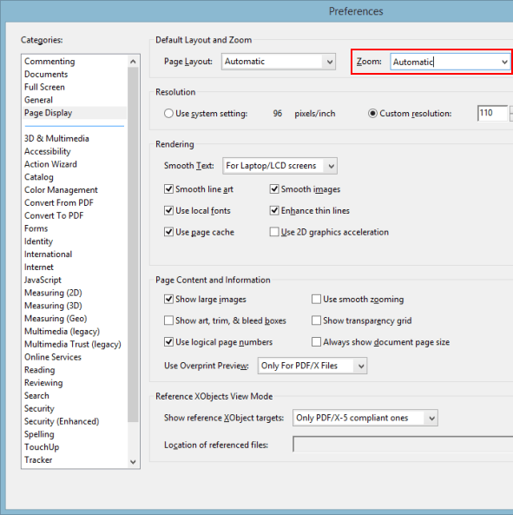The width and height of the screenshot is (513, 515).
Task: Open the Use Overprint Preview dropdown
Action: pos(312,366)
